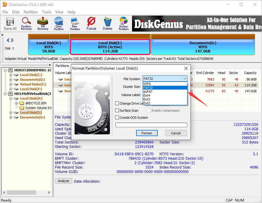Open the Backup Partition tool
This screenshot has width=262, height=203.
pyautogui.click(x=123, y=24)
